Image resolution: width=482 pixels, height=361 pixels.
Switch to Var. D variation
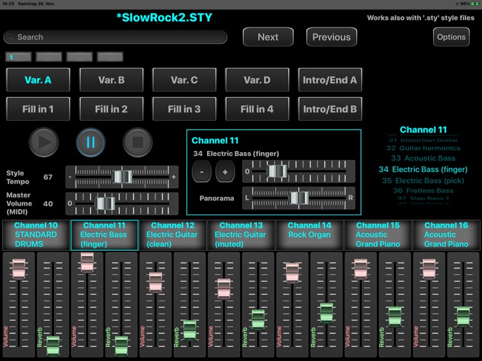[257, 80]
